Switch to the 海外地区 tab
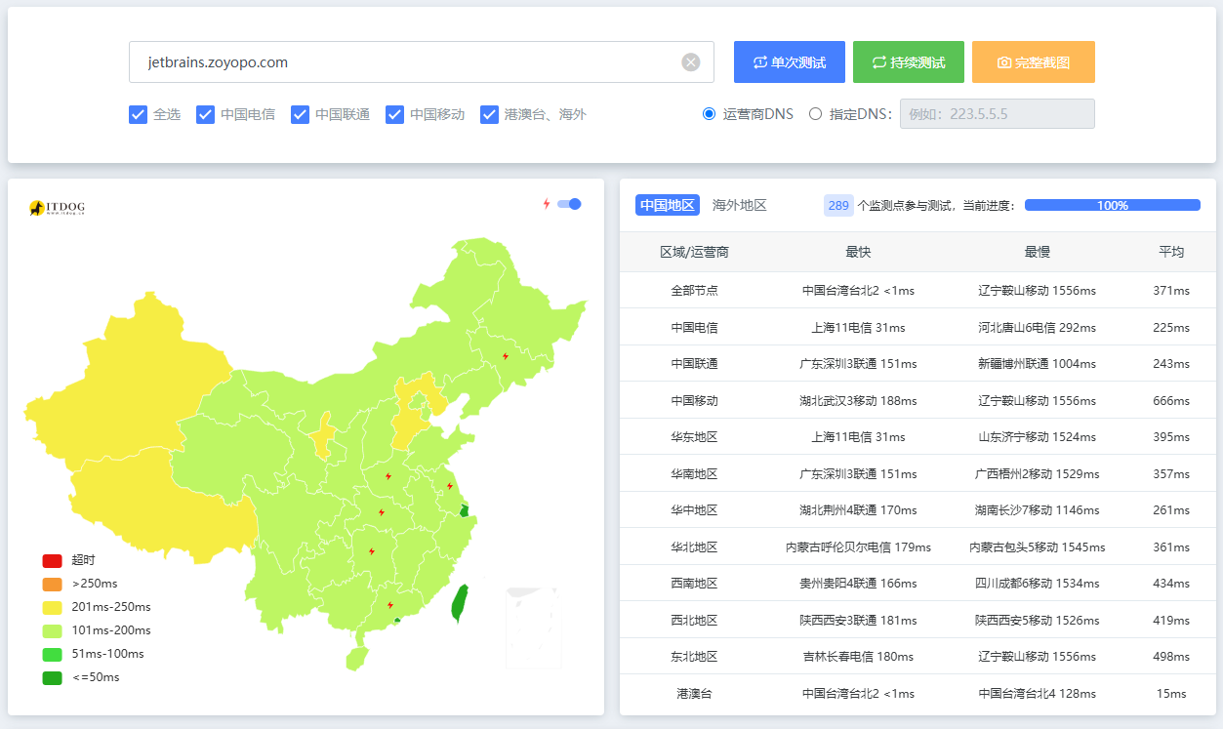 coord(740,205)
